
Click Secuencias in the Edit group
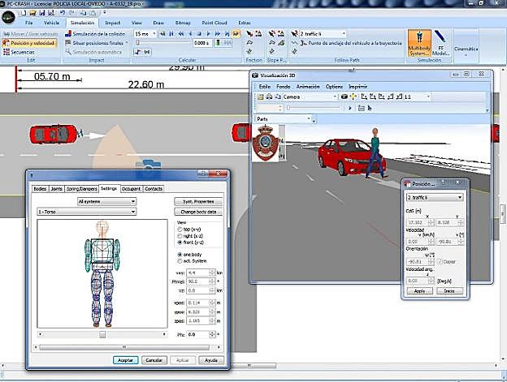click(22, 50)
